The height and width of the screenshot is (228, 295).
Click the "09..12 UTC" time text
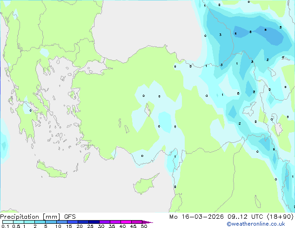(245, 217)
